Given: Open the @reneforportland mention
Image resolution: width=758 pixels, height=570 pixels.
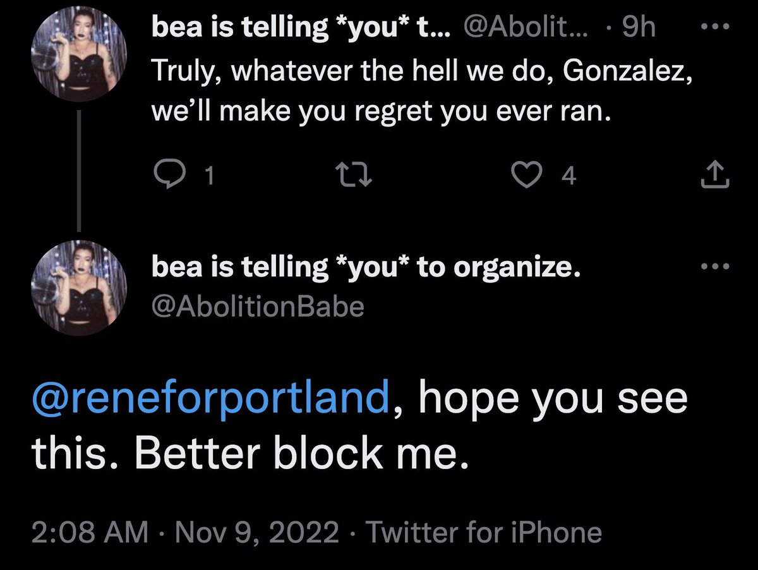Looking at the screenshot, I should pyautogui.click(x=210, y=399).
